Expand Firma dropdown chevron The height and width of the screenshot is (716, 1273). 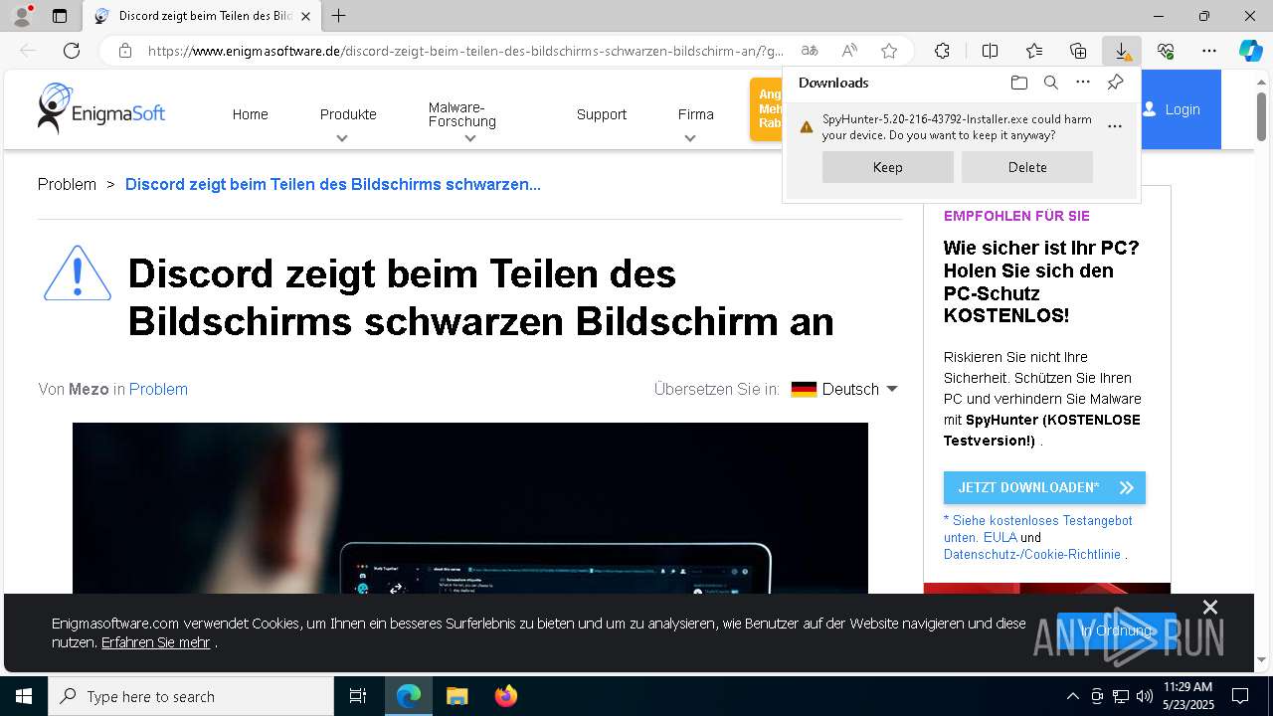(x=690, y=138)
